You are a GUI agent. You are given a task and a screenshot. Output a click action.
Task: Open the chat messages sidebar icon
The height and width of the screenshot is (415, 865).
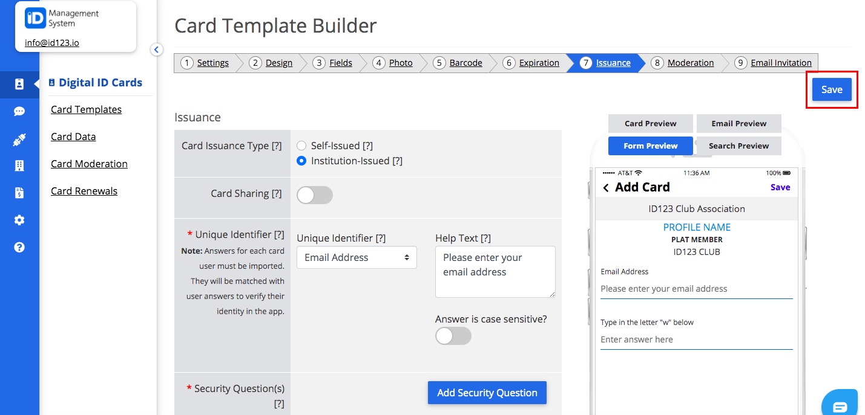(x=19, y=111)
